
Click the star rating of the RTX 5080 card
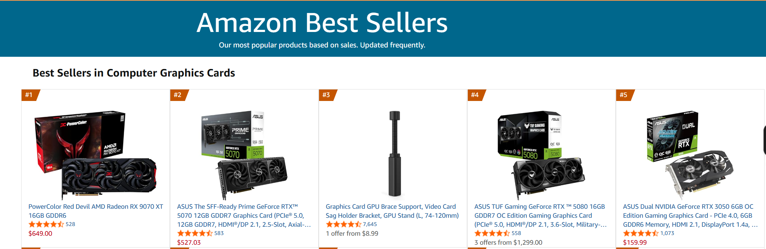(x=492, y=233)
